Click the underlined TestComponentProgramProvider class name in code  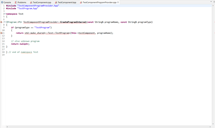41,22
